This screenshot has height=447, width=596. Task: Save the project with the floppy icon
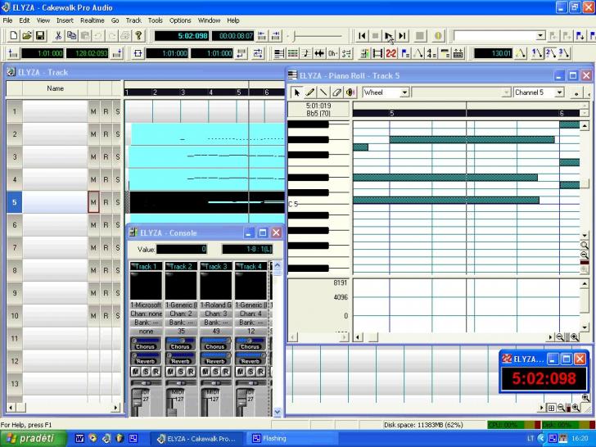tap(40, 36)
